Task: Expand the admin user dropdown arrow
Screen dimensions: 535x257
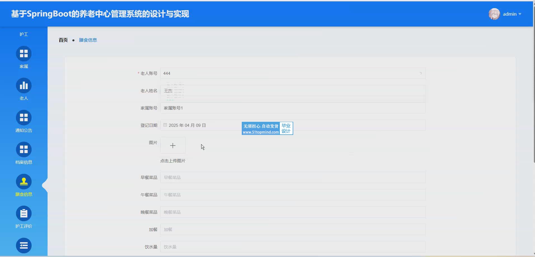Action: (x=520, y=14)
